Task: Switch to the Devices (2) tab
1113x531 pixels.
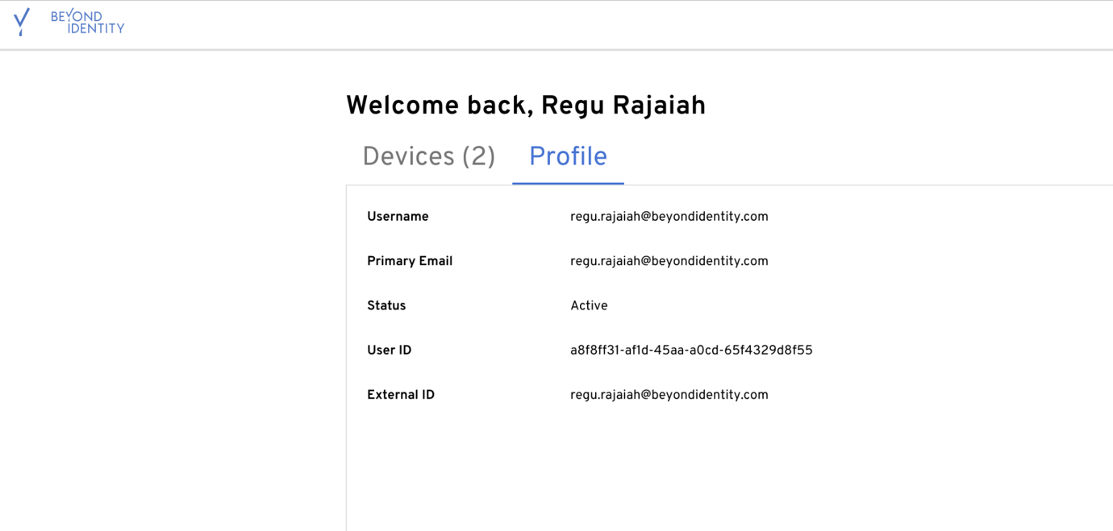Action: click(428, 156)
